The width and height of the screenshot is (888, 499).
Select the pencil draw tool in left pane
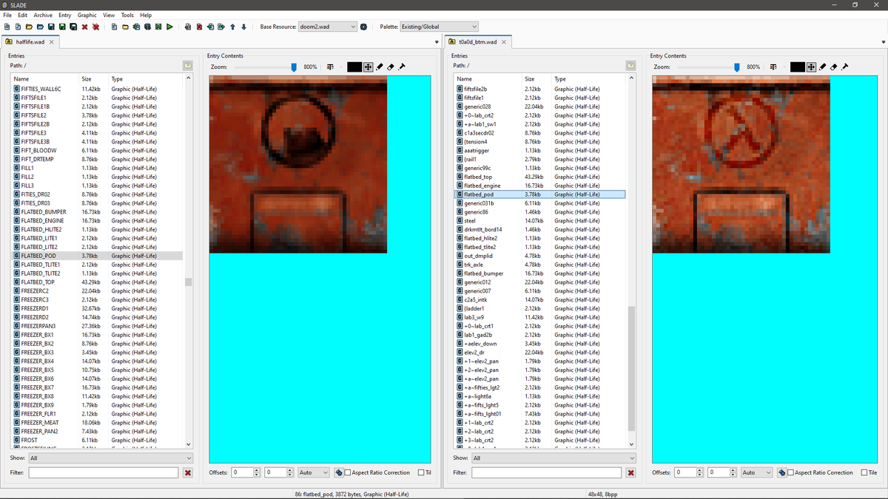[x=380, y=67]
